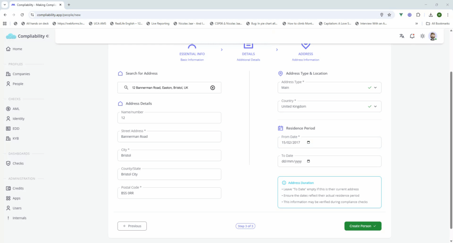This screenshot has height=243, width=453.
Task: Click the Previous button
Action: [x=132, y=226]
